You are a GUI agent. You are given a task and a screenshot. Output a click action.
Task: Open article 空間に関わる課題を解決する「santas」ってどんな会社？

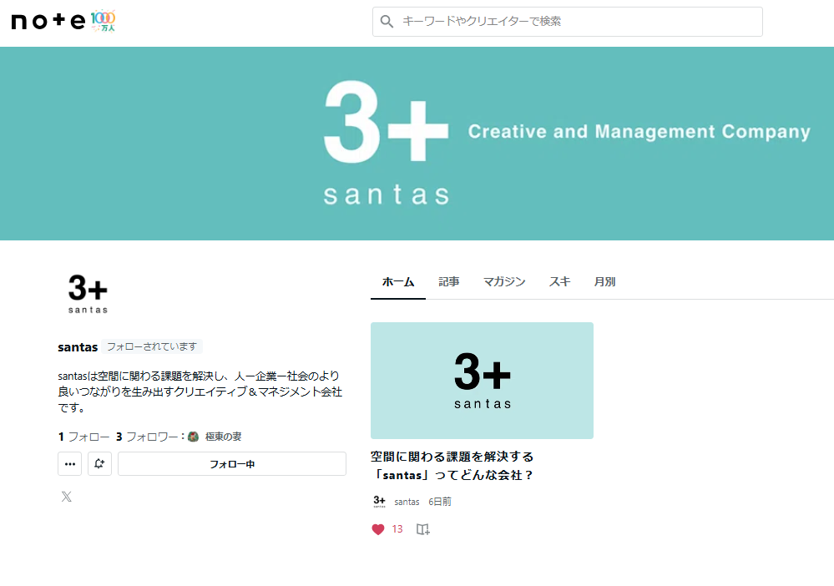[452, 466]
